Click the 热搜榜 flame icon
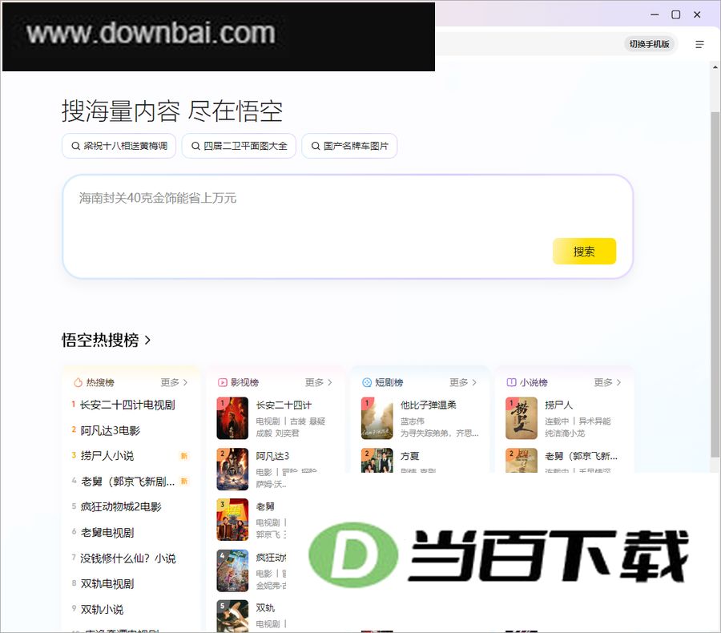The image size is (721, 633). [x=79, y=382]
